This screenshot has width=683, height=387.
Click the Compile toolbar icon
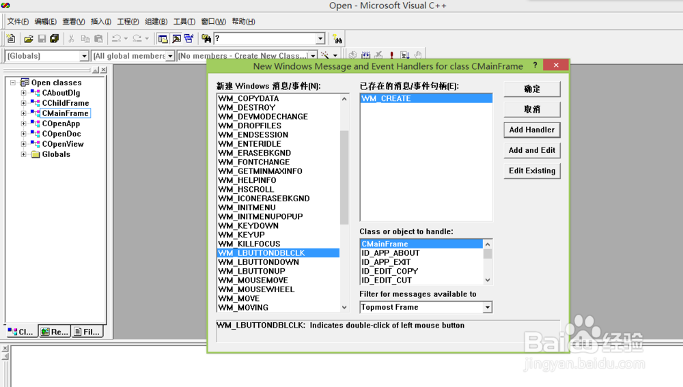353,55
